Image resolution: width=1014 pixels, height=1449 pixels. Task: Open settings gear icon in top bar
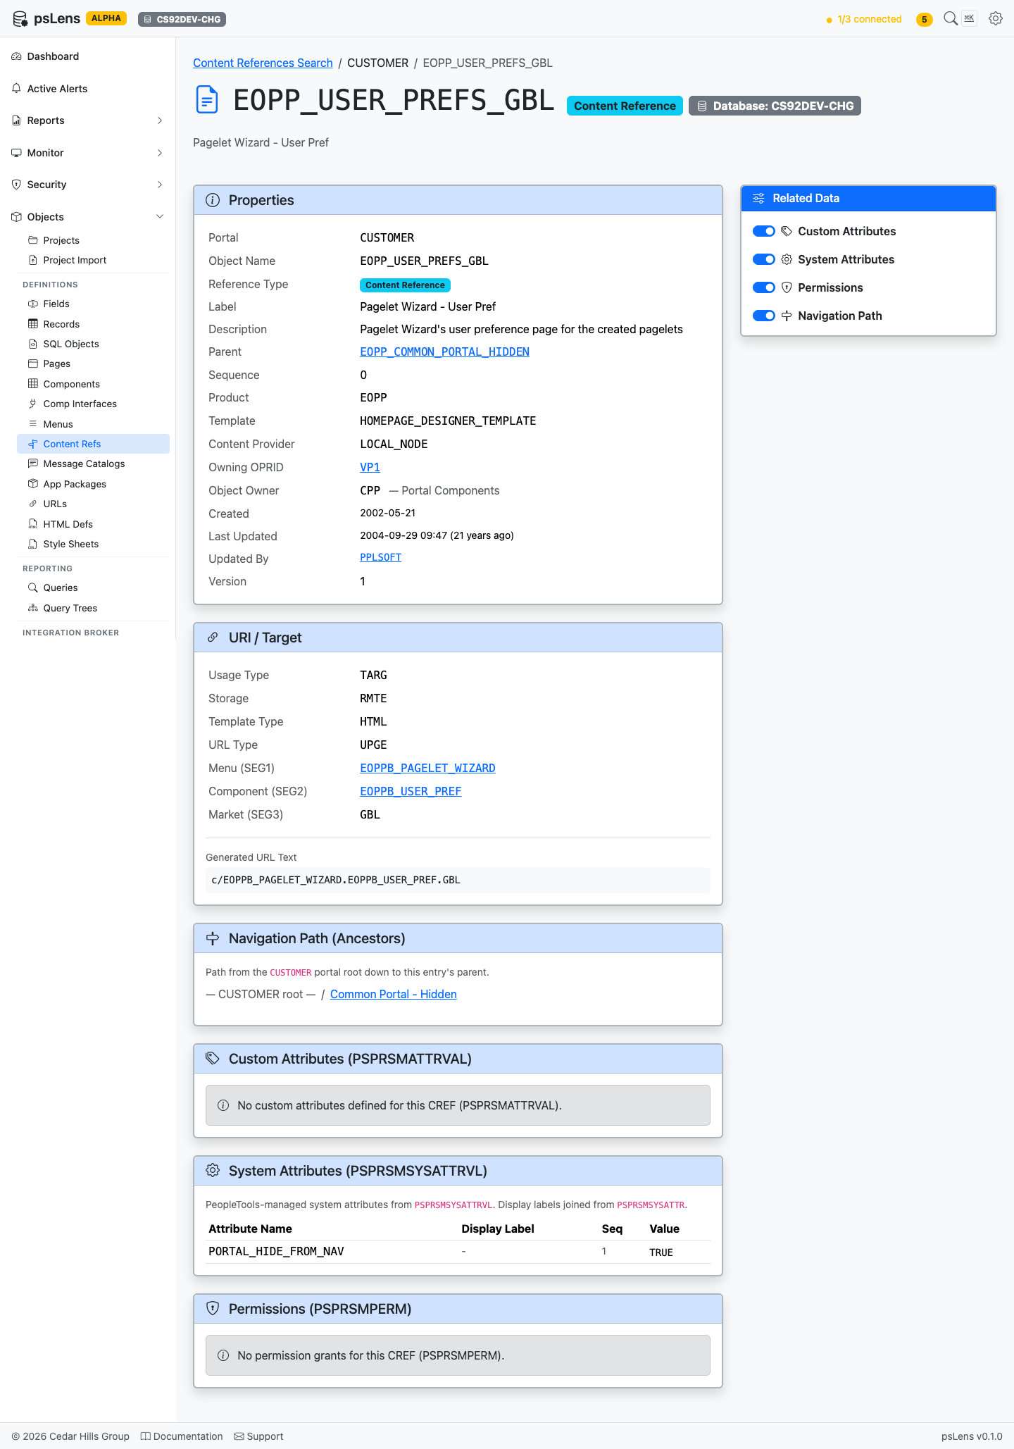(x=996, y=18)
